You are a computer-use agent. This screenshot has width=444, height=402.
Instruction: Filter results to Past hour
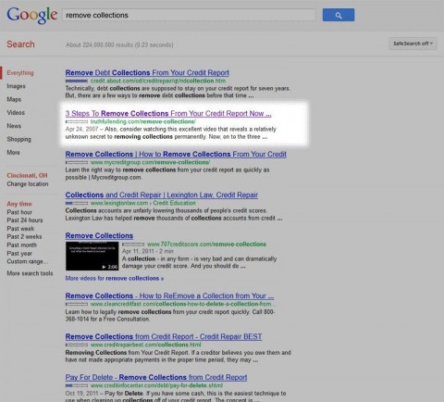[x=19, y=212]
